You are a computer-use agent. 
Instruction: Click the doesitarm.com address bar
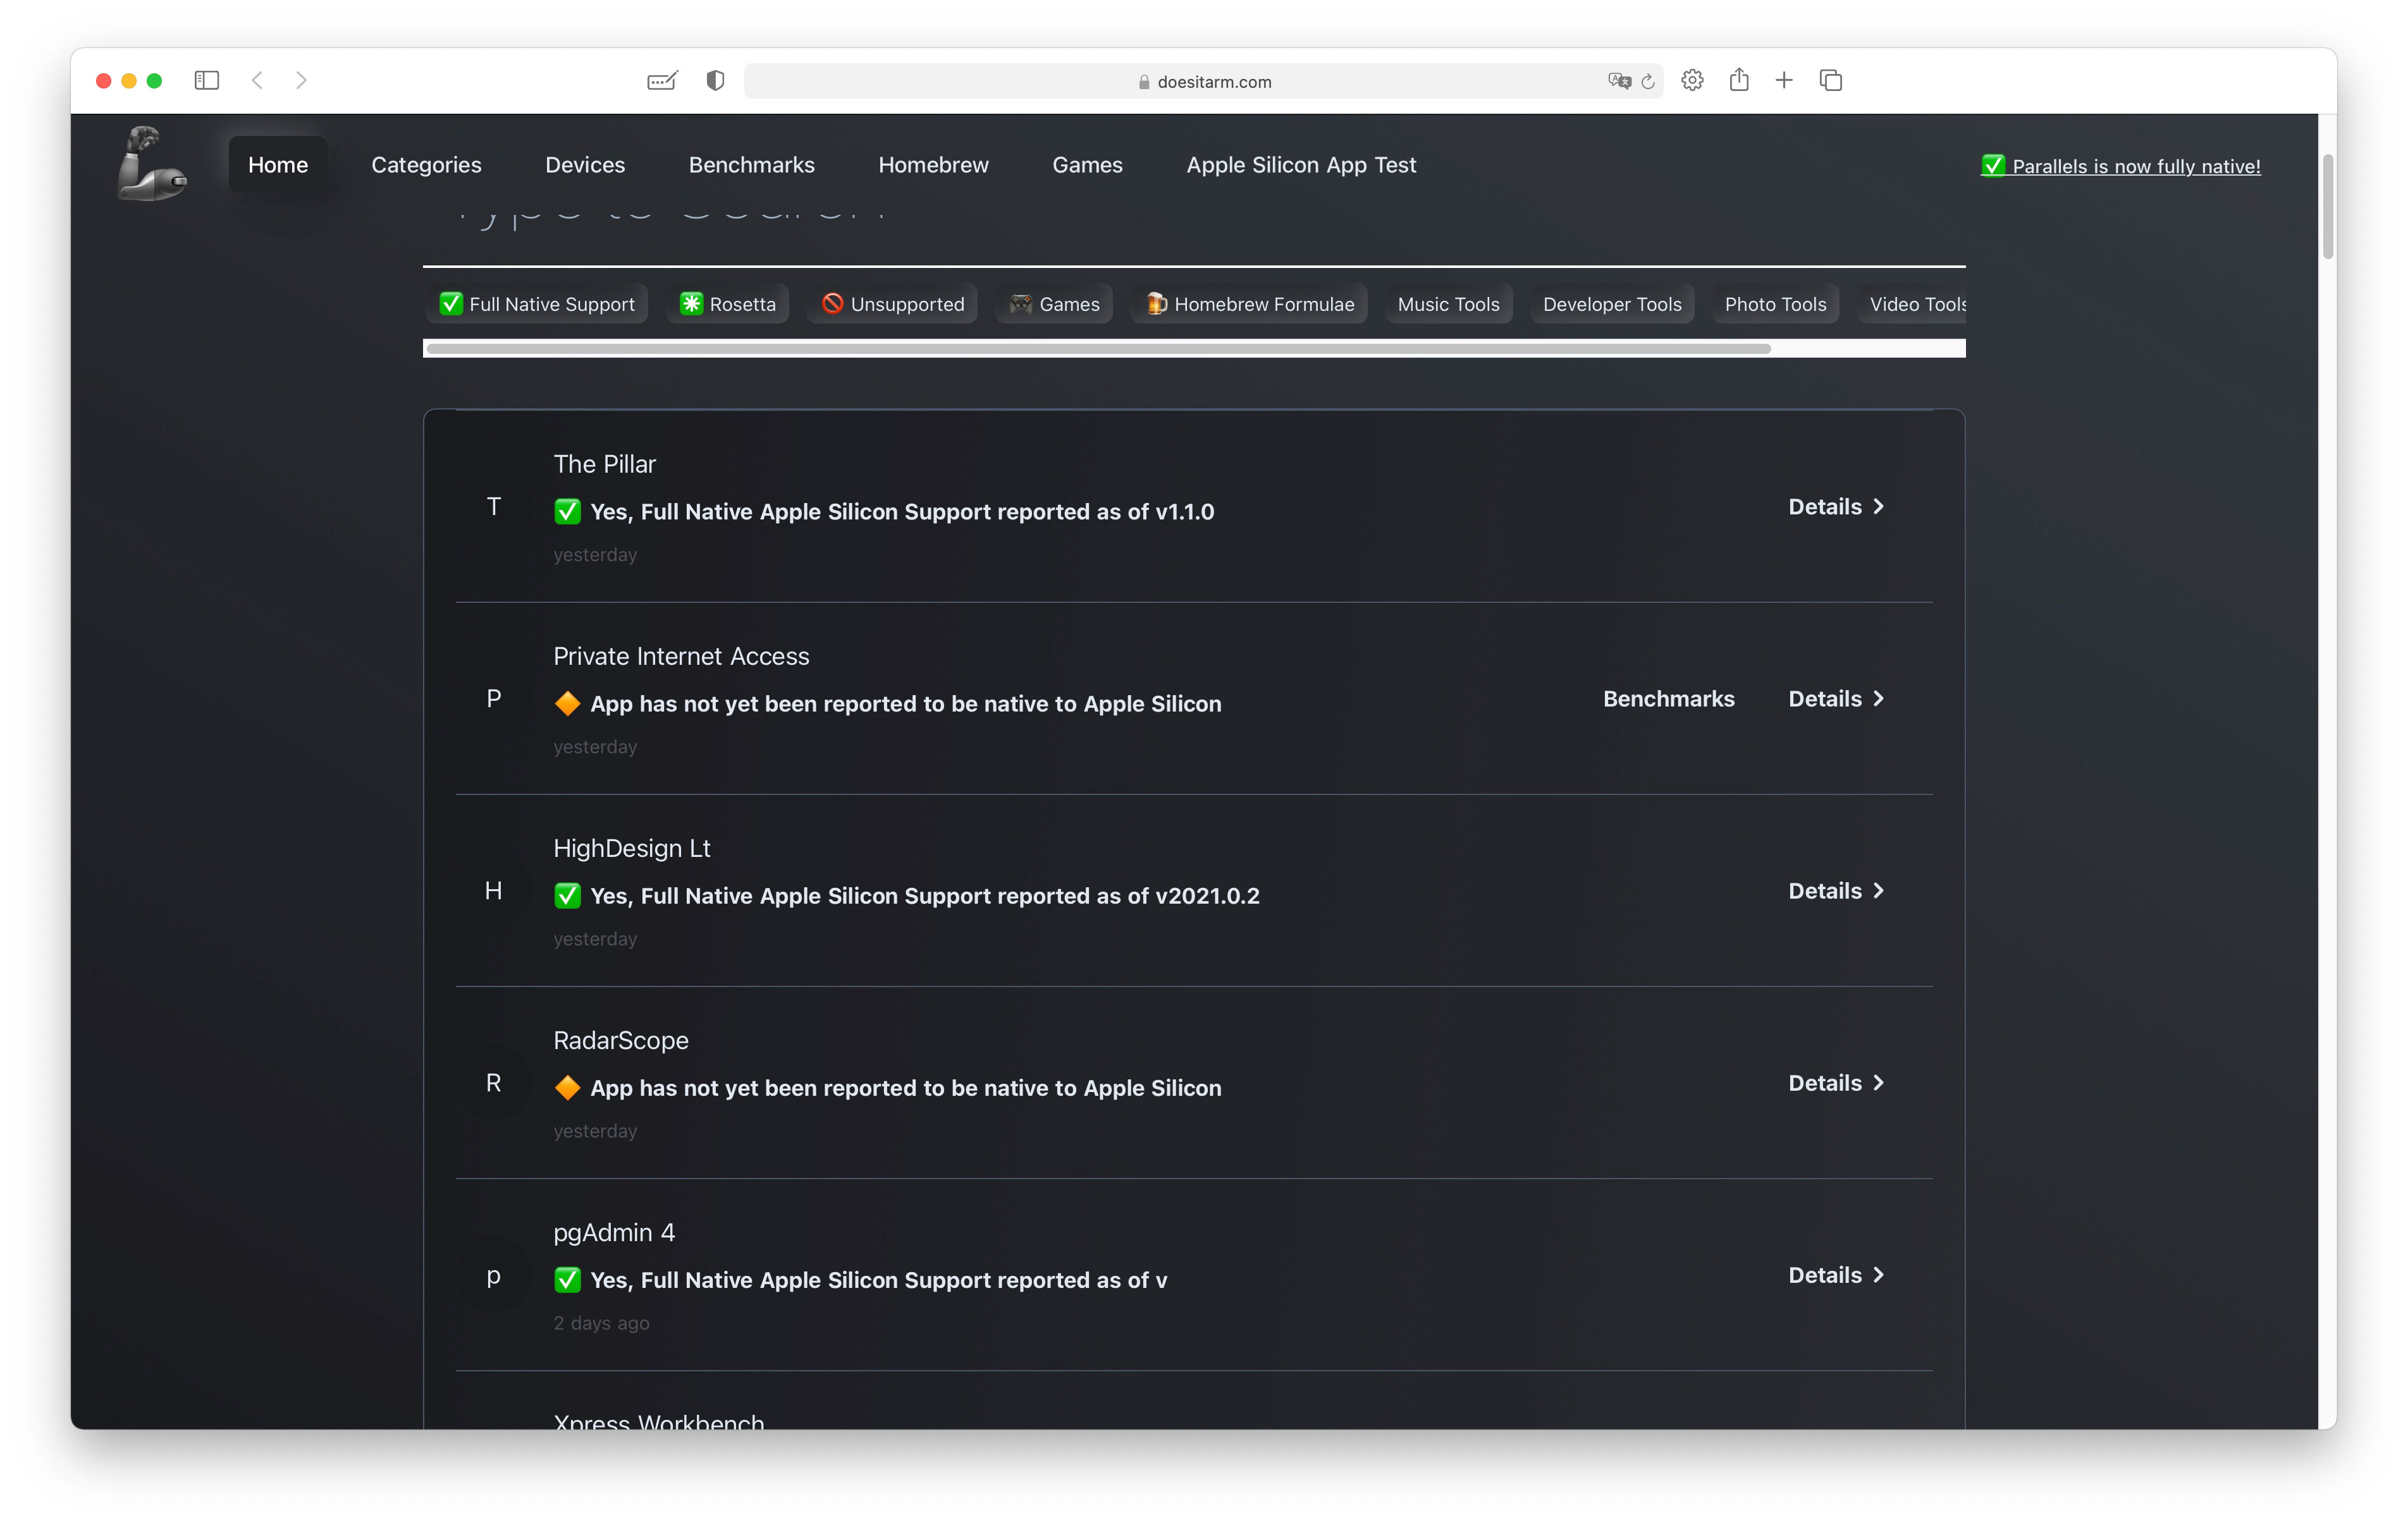pyautogui.click(x=1203, y=81)
